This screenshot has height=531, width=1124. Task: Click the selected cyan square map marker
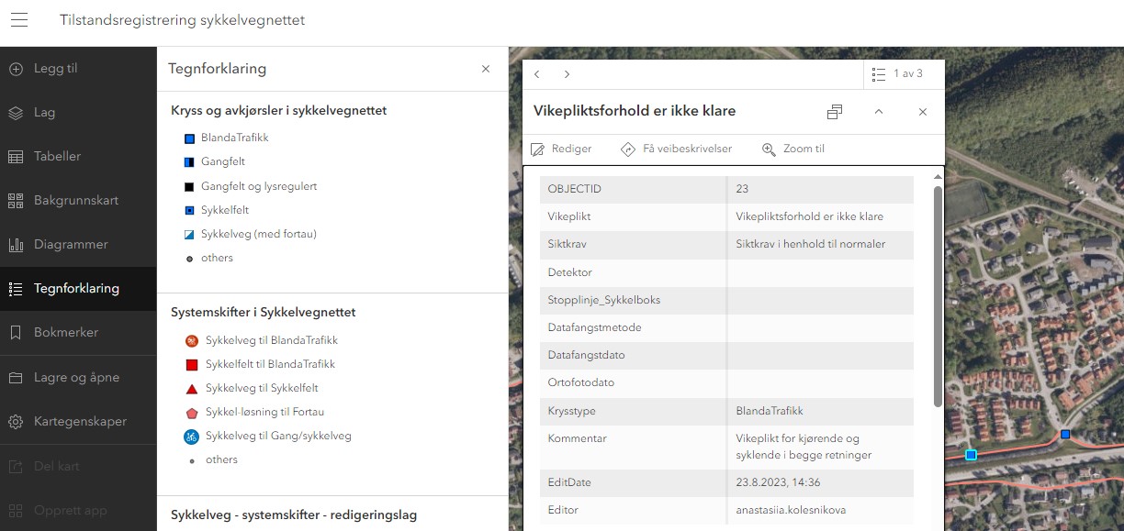[x=971, y=454]
